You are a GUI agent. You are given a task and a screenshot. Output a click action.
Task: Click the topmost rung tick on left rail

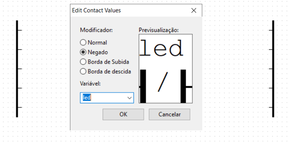coord(20,30)
